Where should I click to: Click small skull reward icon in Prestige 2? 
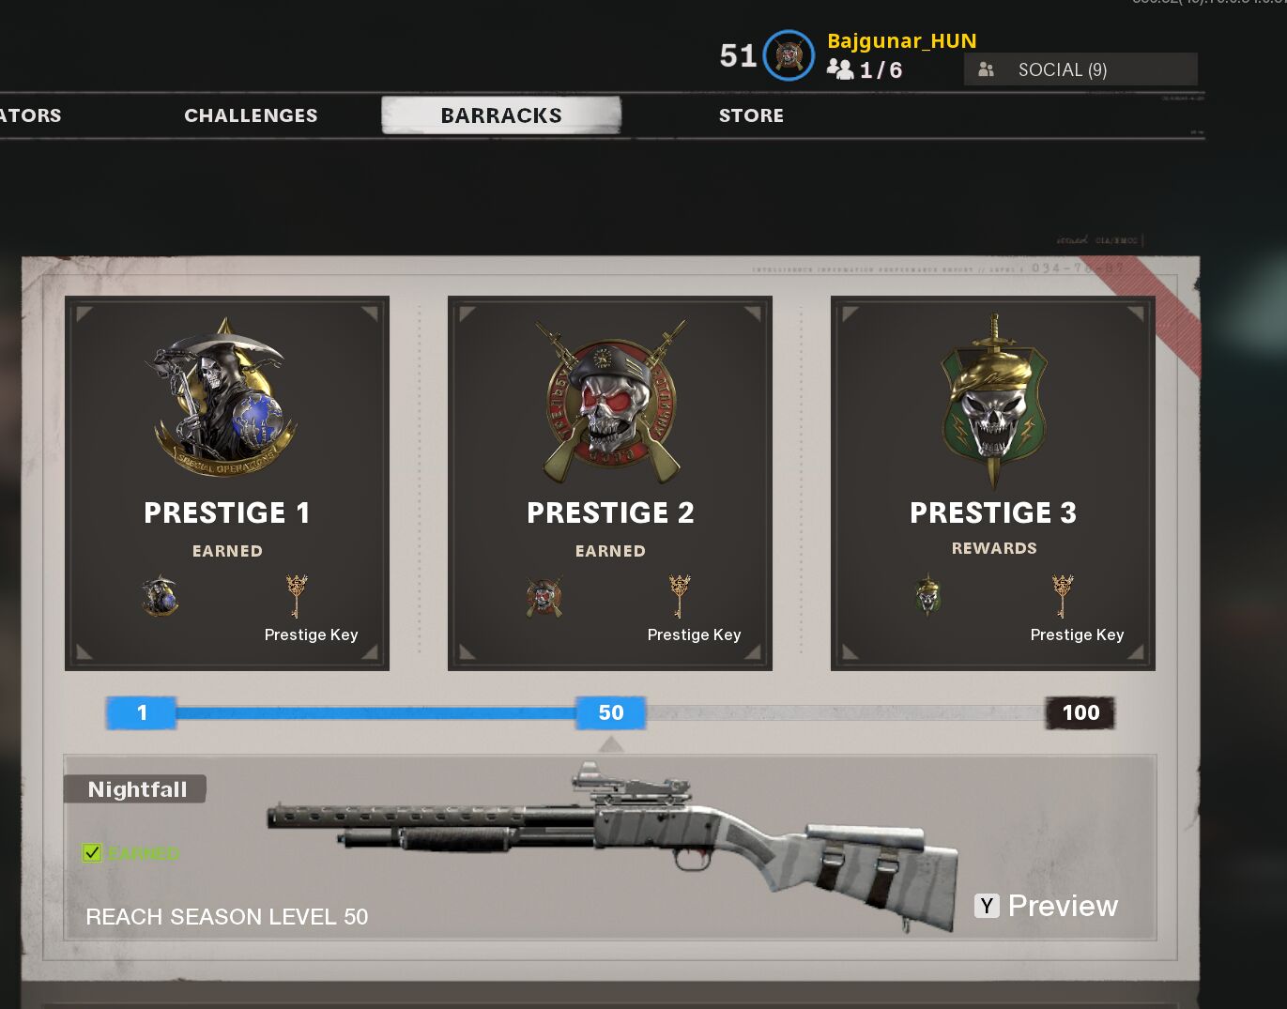544,597
